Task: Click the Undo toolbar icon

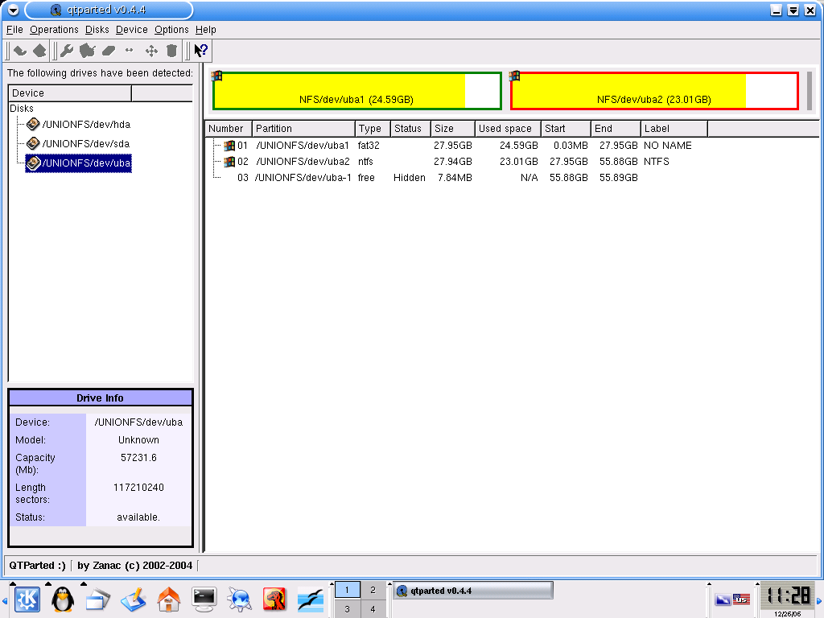Action: 20,51
